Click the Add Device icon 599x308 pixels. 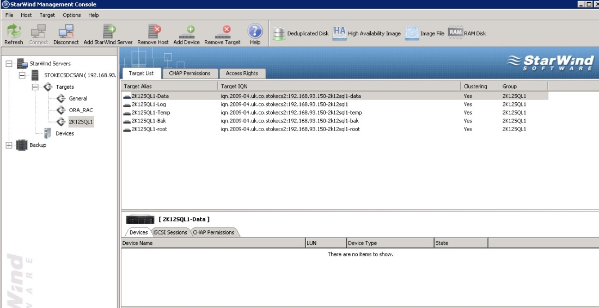[186, 32]
